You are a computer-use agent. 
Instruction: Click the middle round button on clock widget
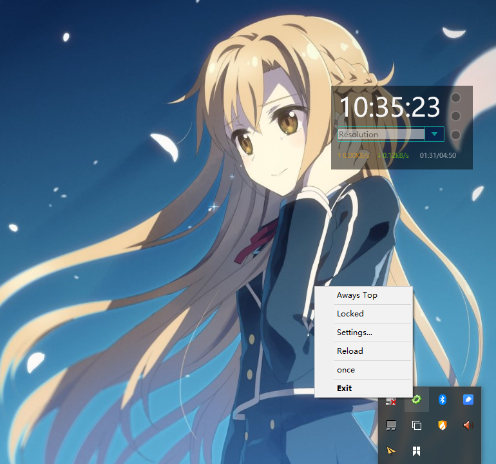coord(455,116)
